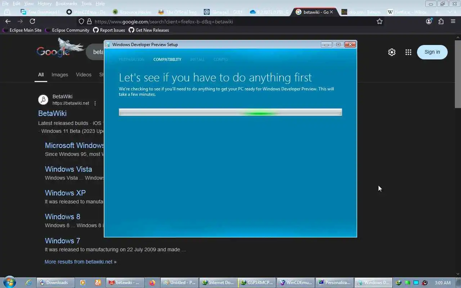Image resolution: width=461 pixels, height=288 pixels.
Task: Open BetaWiki main result link
Action: point(52,113)
